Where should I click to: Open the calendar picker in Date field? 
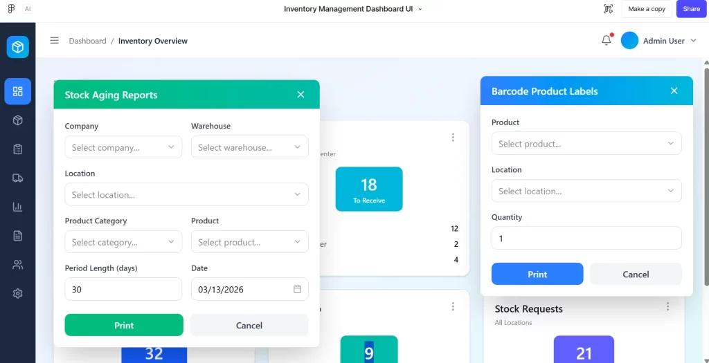pos(298,289)
